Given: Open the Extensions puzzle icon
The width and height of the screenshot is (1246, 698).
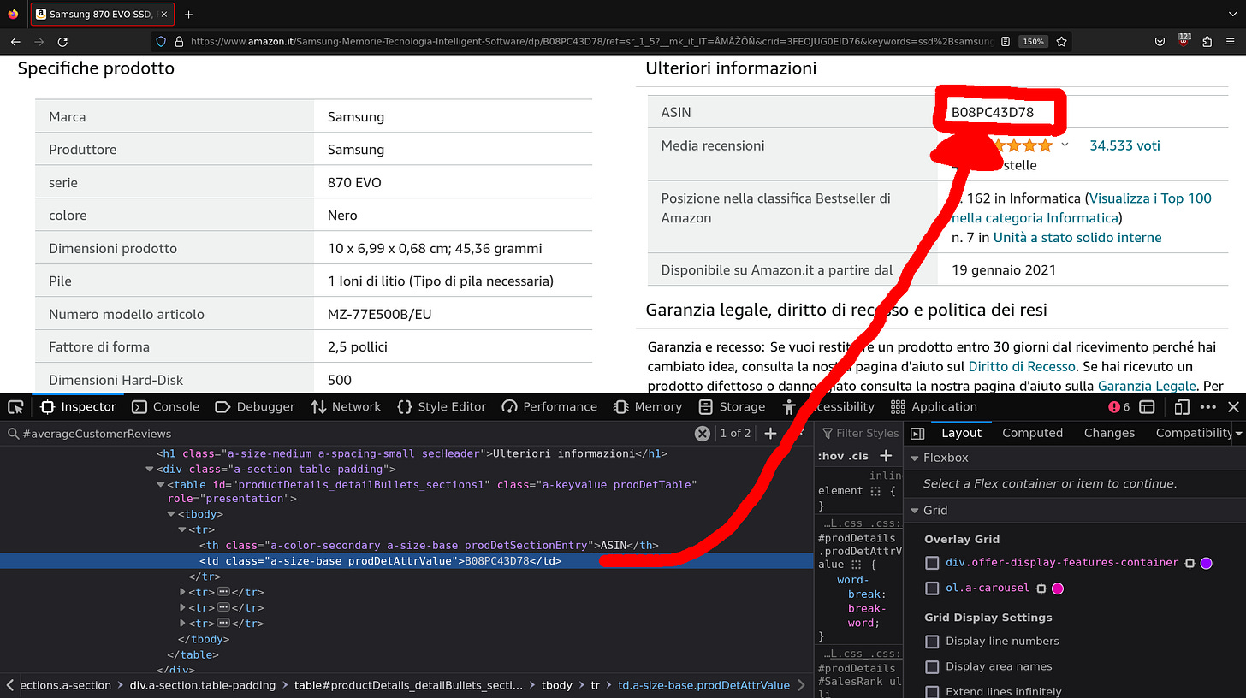Looking at the screenshot, I should coord(1207,41).
